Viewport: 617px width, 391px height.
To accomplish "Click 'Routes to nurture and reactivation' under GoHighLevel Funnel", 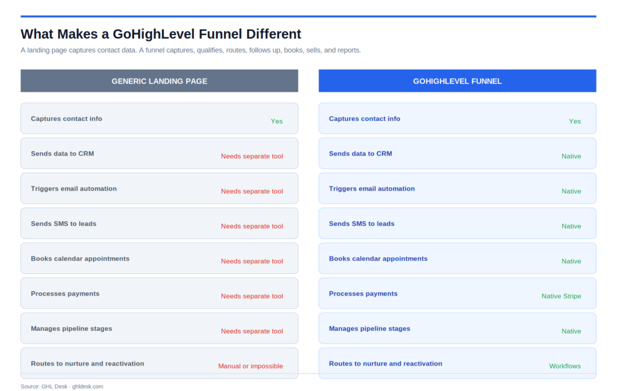I will pyautogui.click(x=386, y=364).
